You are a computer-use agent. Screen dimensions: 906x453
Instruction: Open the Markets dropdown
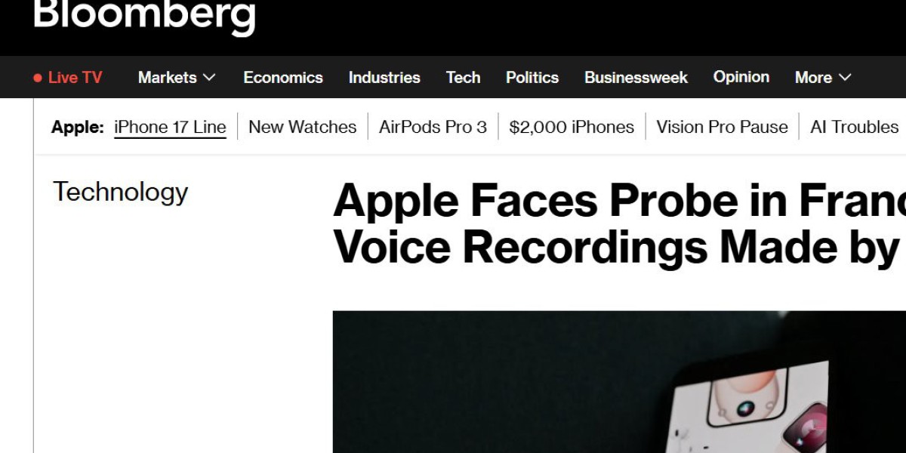coord(169,78)
